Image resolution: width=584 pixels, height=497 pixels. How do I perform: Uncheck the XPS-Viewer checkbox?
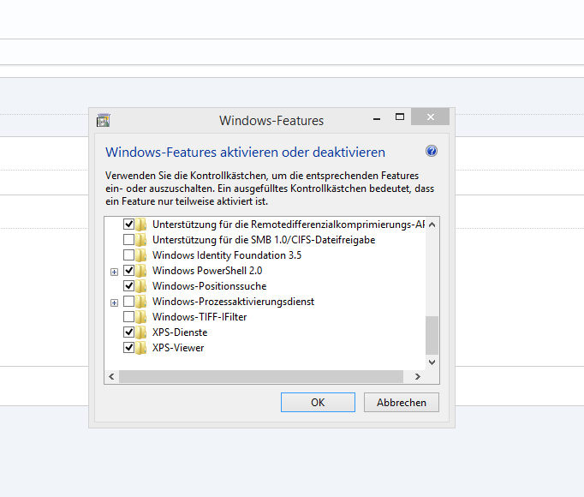(x=128, y=348)
